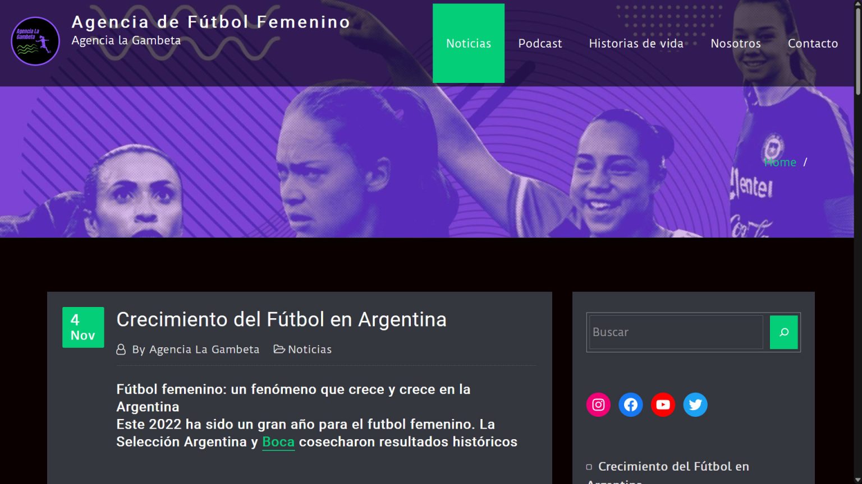
Task: Go to Historias de vida page
Action: 636,43
